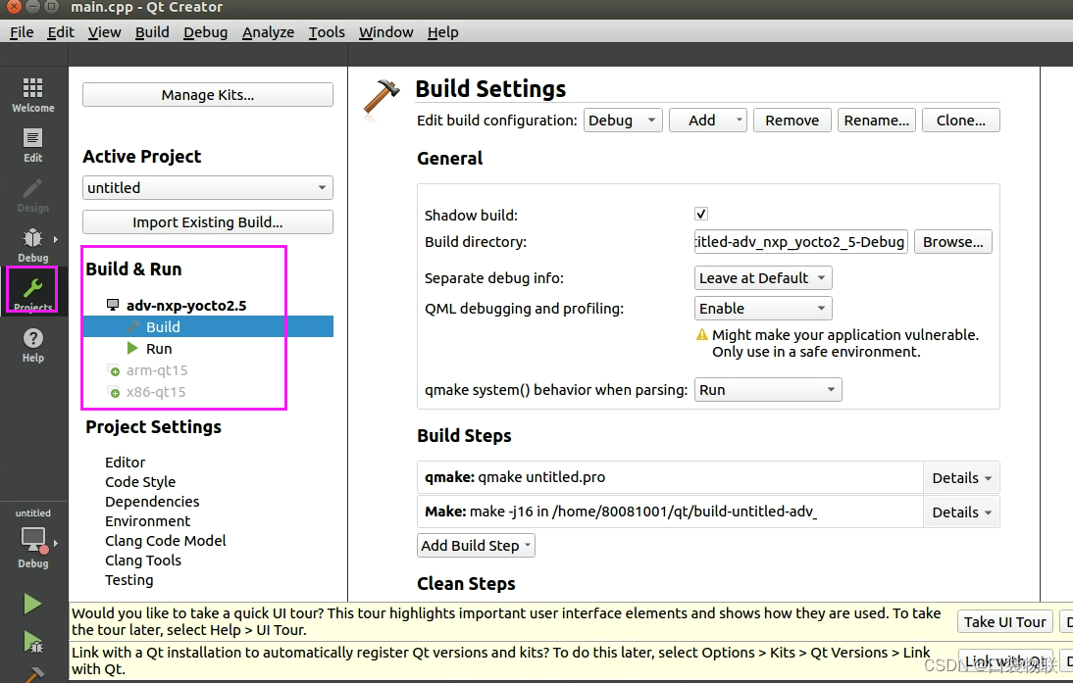Open Testing project settings

coord(129,580)
